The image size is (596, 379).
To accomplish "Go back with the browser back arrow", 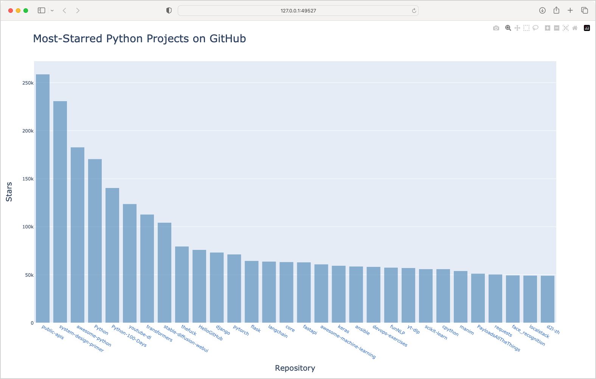I will 65,11.
